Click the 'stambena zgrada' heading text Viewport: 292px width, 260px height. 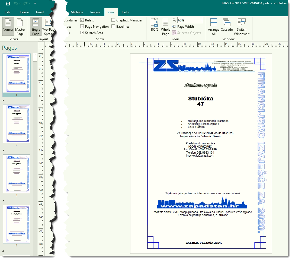(x=201, y=85)
